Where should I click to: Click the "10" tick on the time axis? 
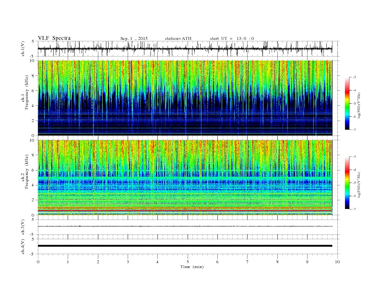(337, 262)
